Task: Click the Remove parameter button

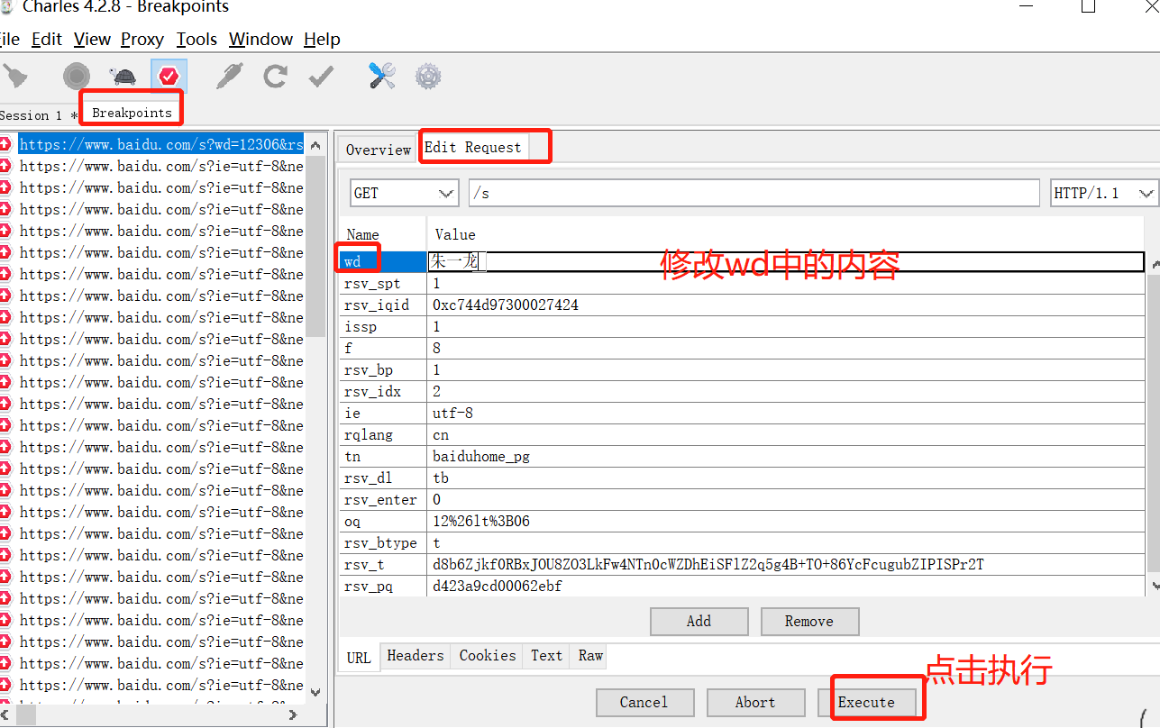Action: coord(809,621)
